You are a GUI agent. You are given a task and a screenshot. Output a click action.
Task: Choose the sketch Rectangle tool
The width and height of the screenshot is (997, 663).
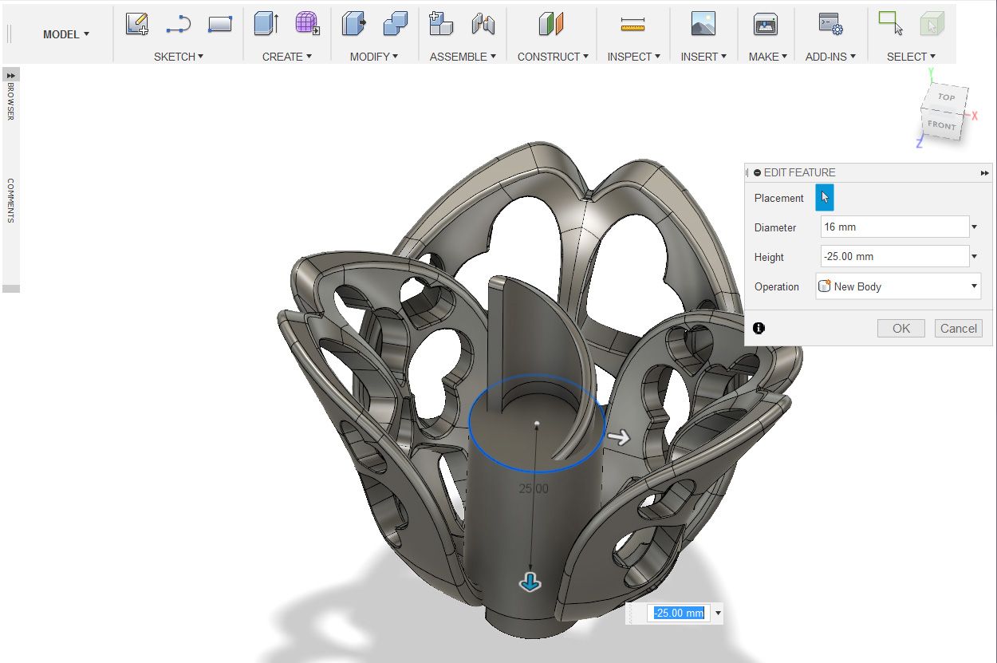(x=220, y=24)
